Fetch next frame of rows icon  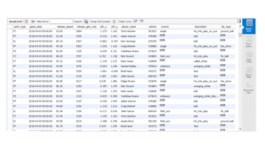tap(135, 21)
